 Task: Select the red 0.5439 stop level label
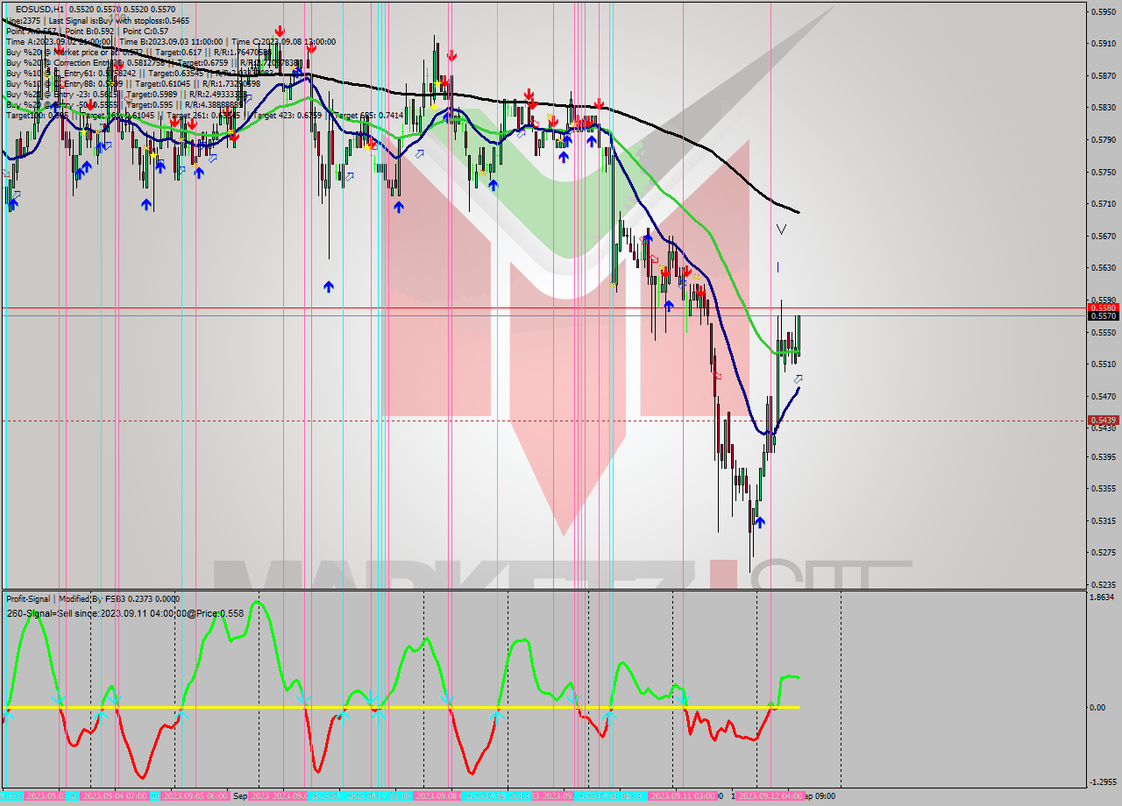(x=1103, y=421)
